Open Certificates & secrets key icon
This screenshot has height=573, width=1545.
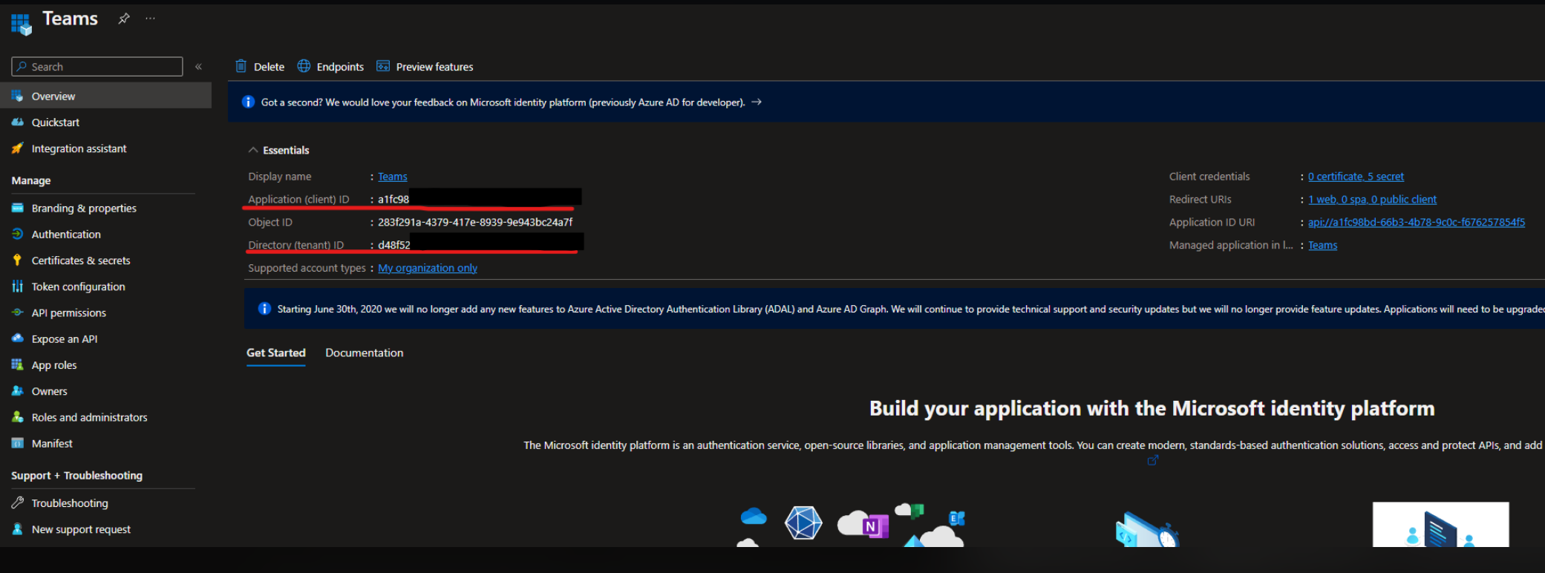[x=17, y=261]
